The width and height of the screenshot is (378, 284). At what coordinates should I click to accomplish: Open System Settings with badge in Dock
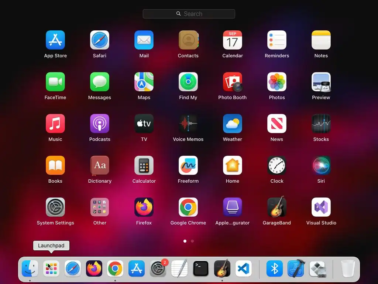(x=158, y=268)
